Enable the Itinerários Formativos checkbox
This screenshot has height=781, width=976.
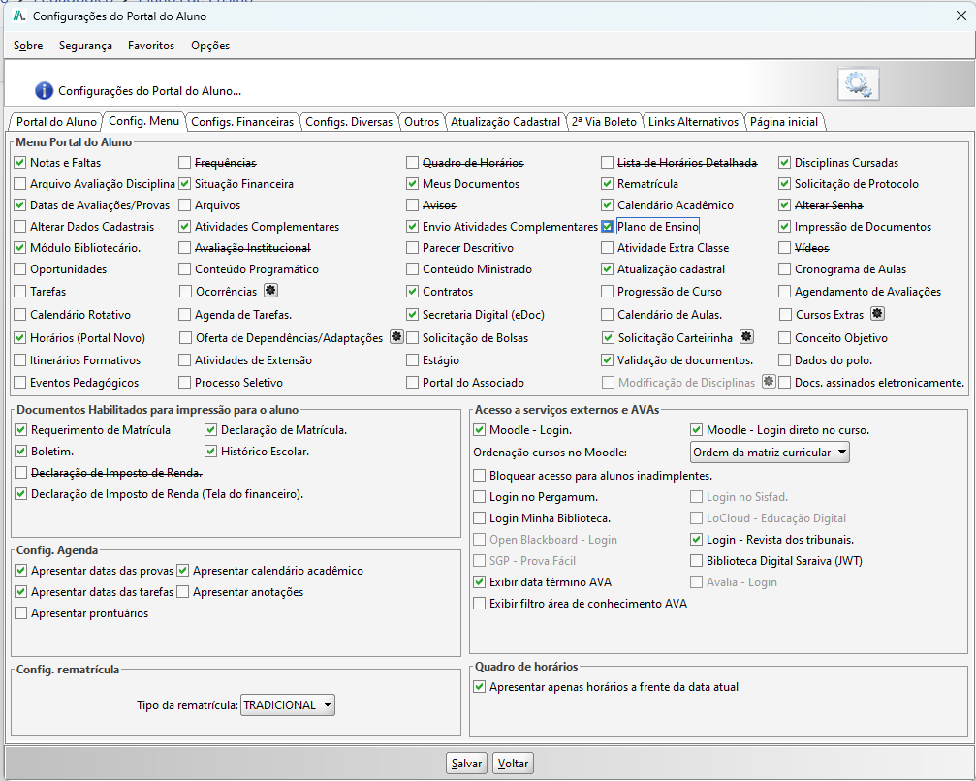20,359
